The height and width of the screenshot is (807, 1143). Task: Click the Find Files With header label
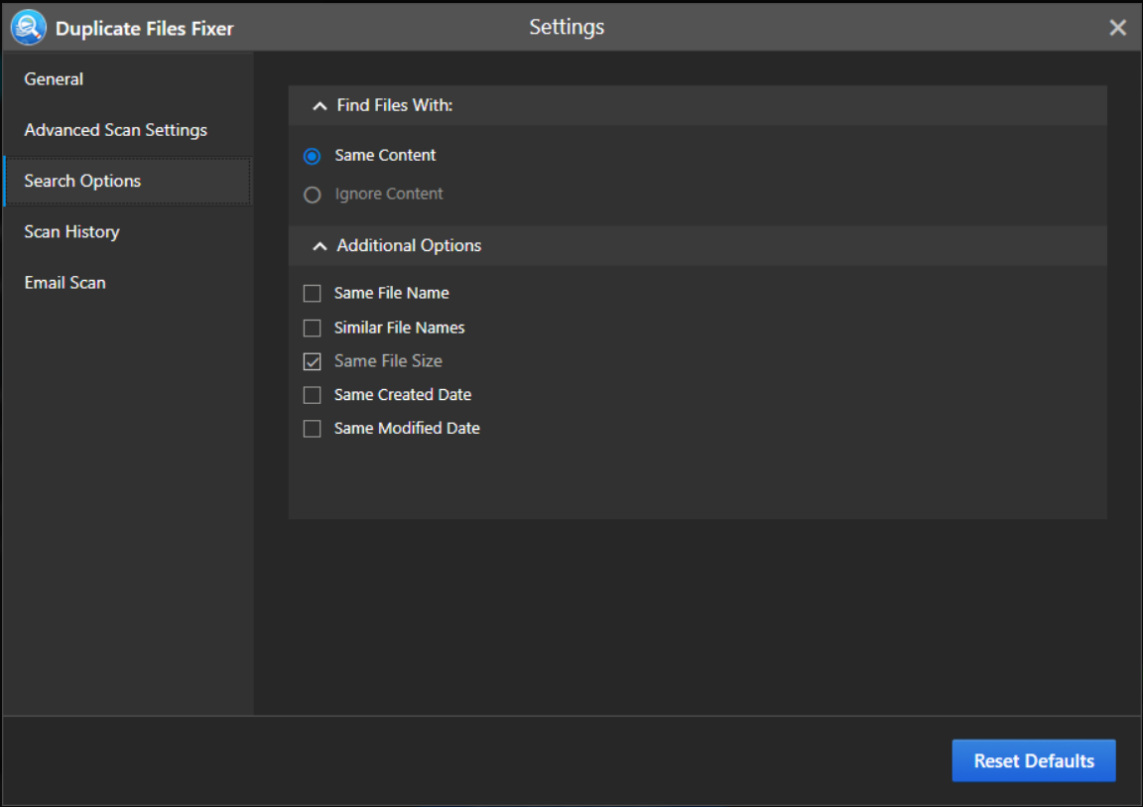point(394,105)
